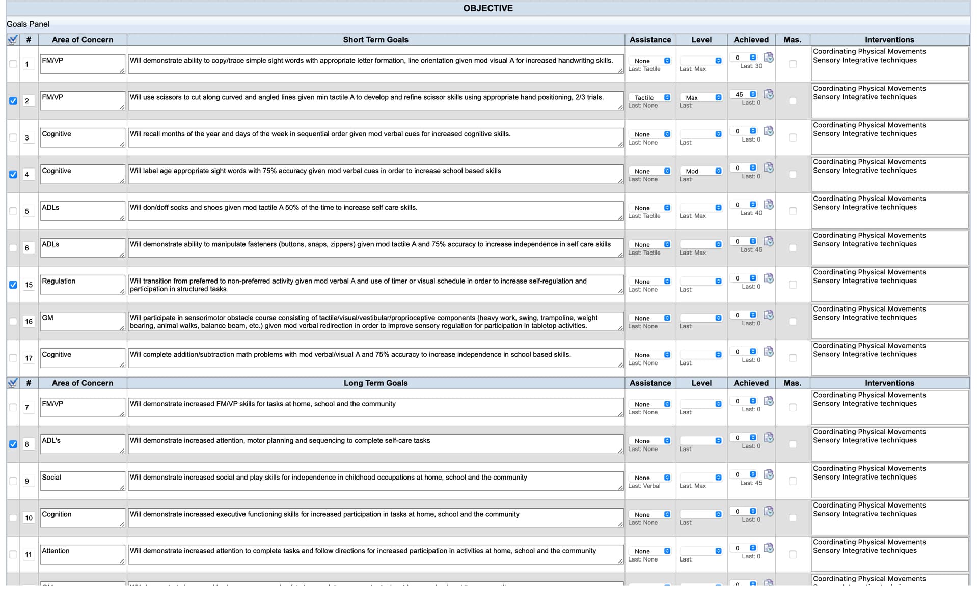This screenshot has height=589, width=978.
Task: Open Achieved dropdown for goal 6
Action: coord(744,241)
